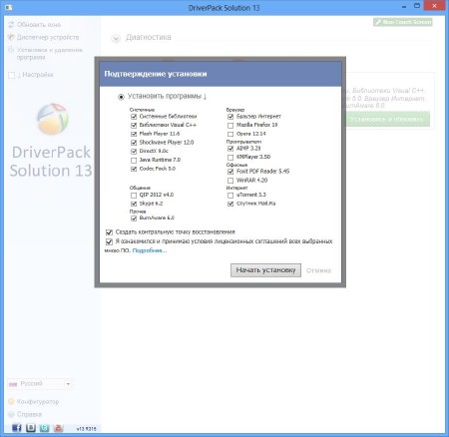Enable Opera 12.14 checkbox

coord(230,134)
